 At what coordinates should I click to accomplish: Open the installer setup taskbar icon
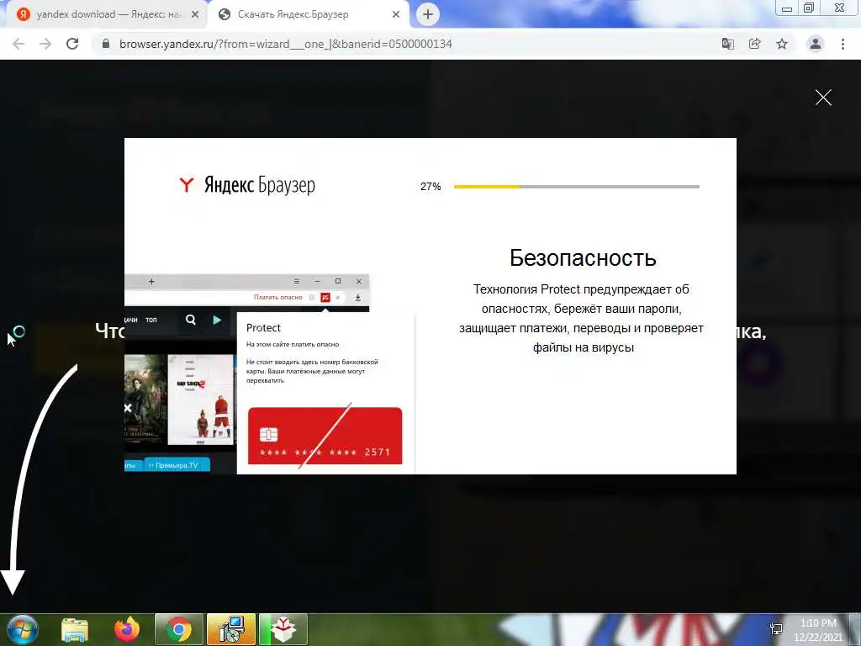(x=231, y=629)
